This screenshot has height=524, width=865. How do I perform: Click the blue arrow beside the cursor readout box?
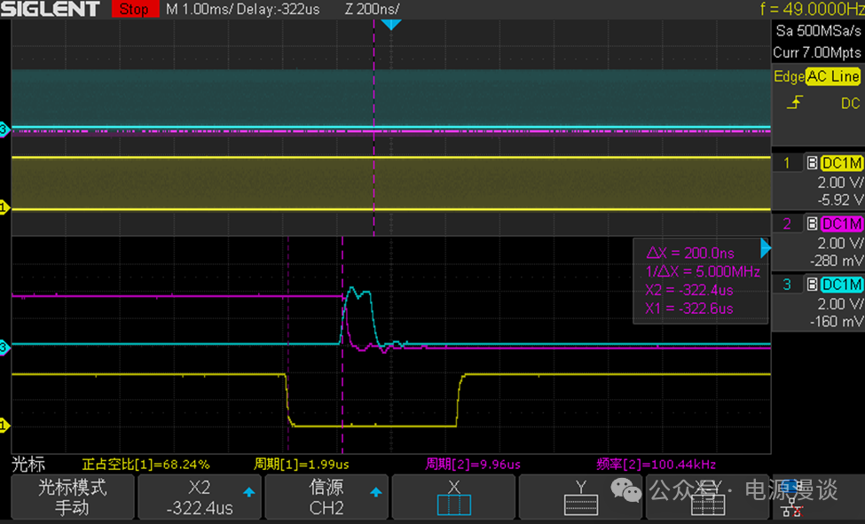click(765, 251)
